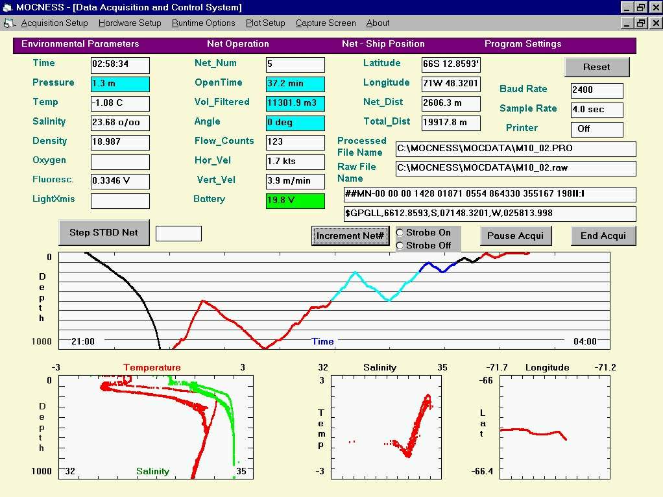Select the Strobe Off radio button
Image resolution: width=663 pixels, height=497 pixels.
click(x=400, y=245)
